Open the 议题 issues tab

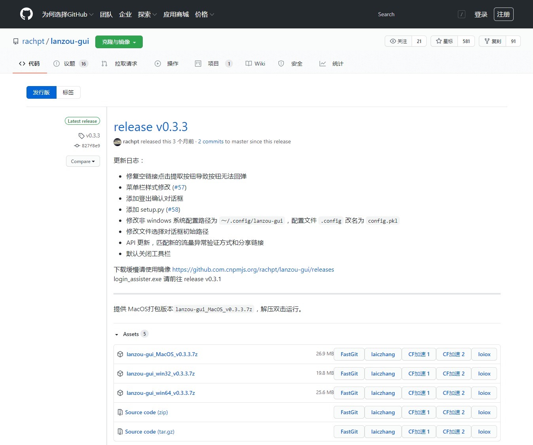click(70, 64)
